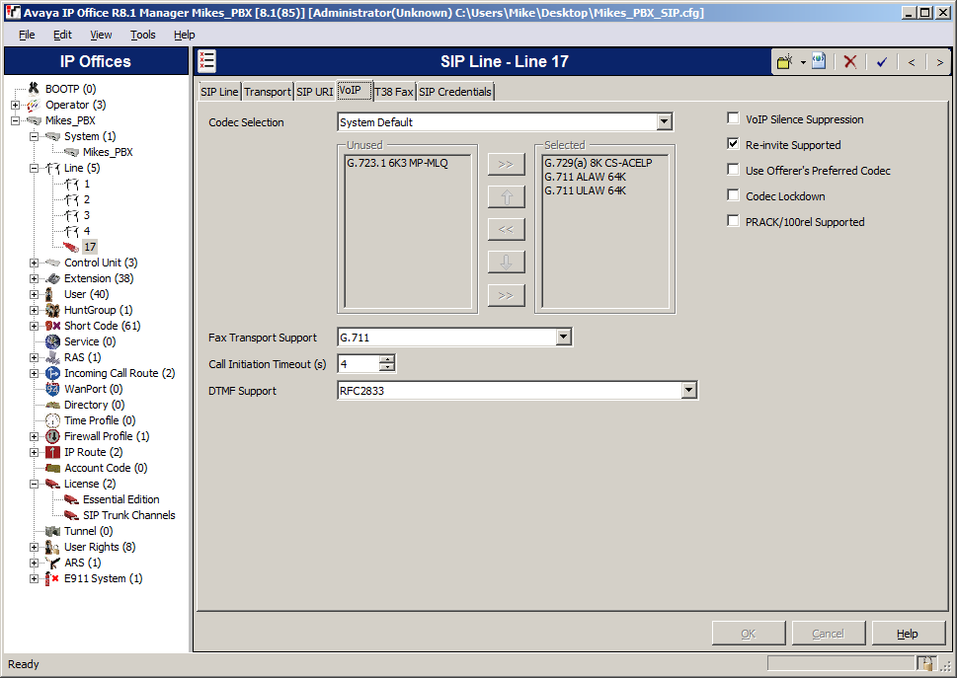The height and width of the screenshot is (678, 957).
Task: Select G.729(a) 8K CS-ACELP codec
Action: pyautogui.click(x=598, y=163)
